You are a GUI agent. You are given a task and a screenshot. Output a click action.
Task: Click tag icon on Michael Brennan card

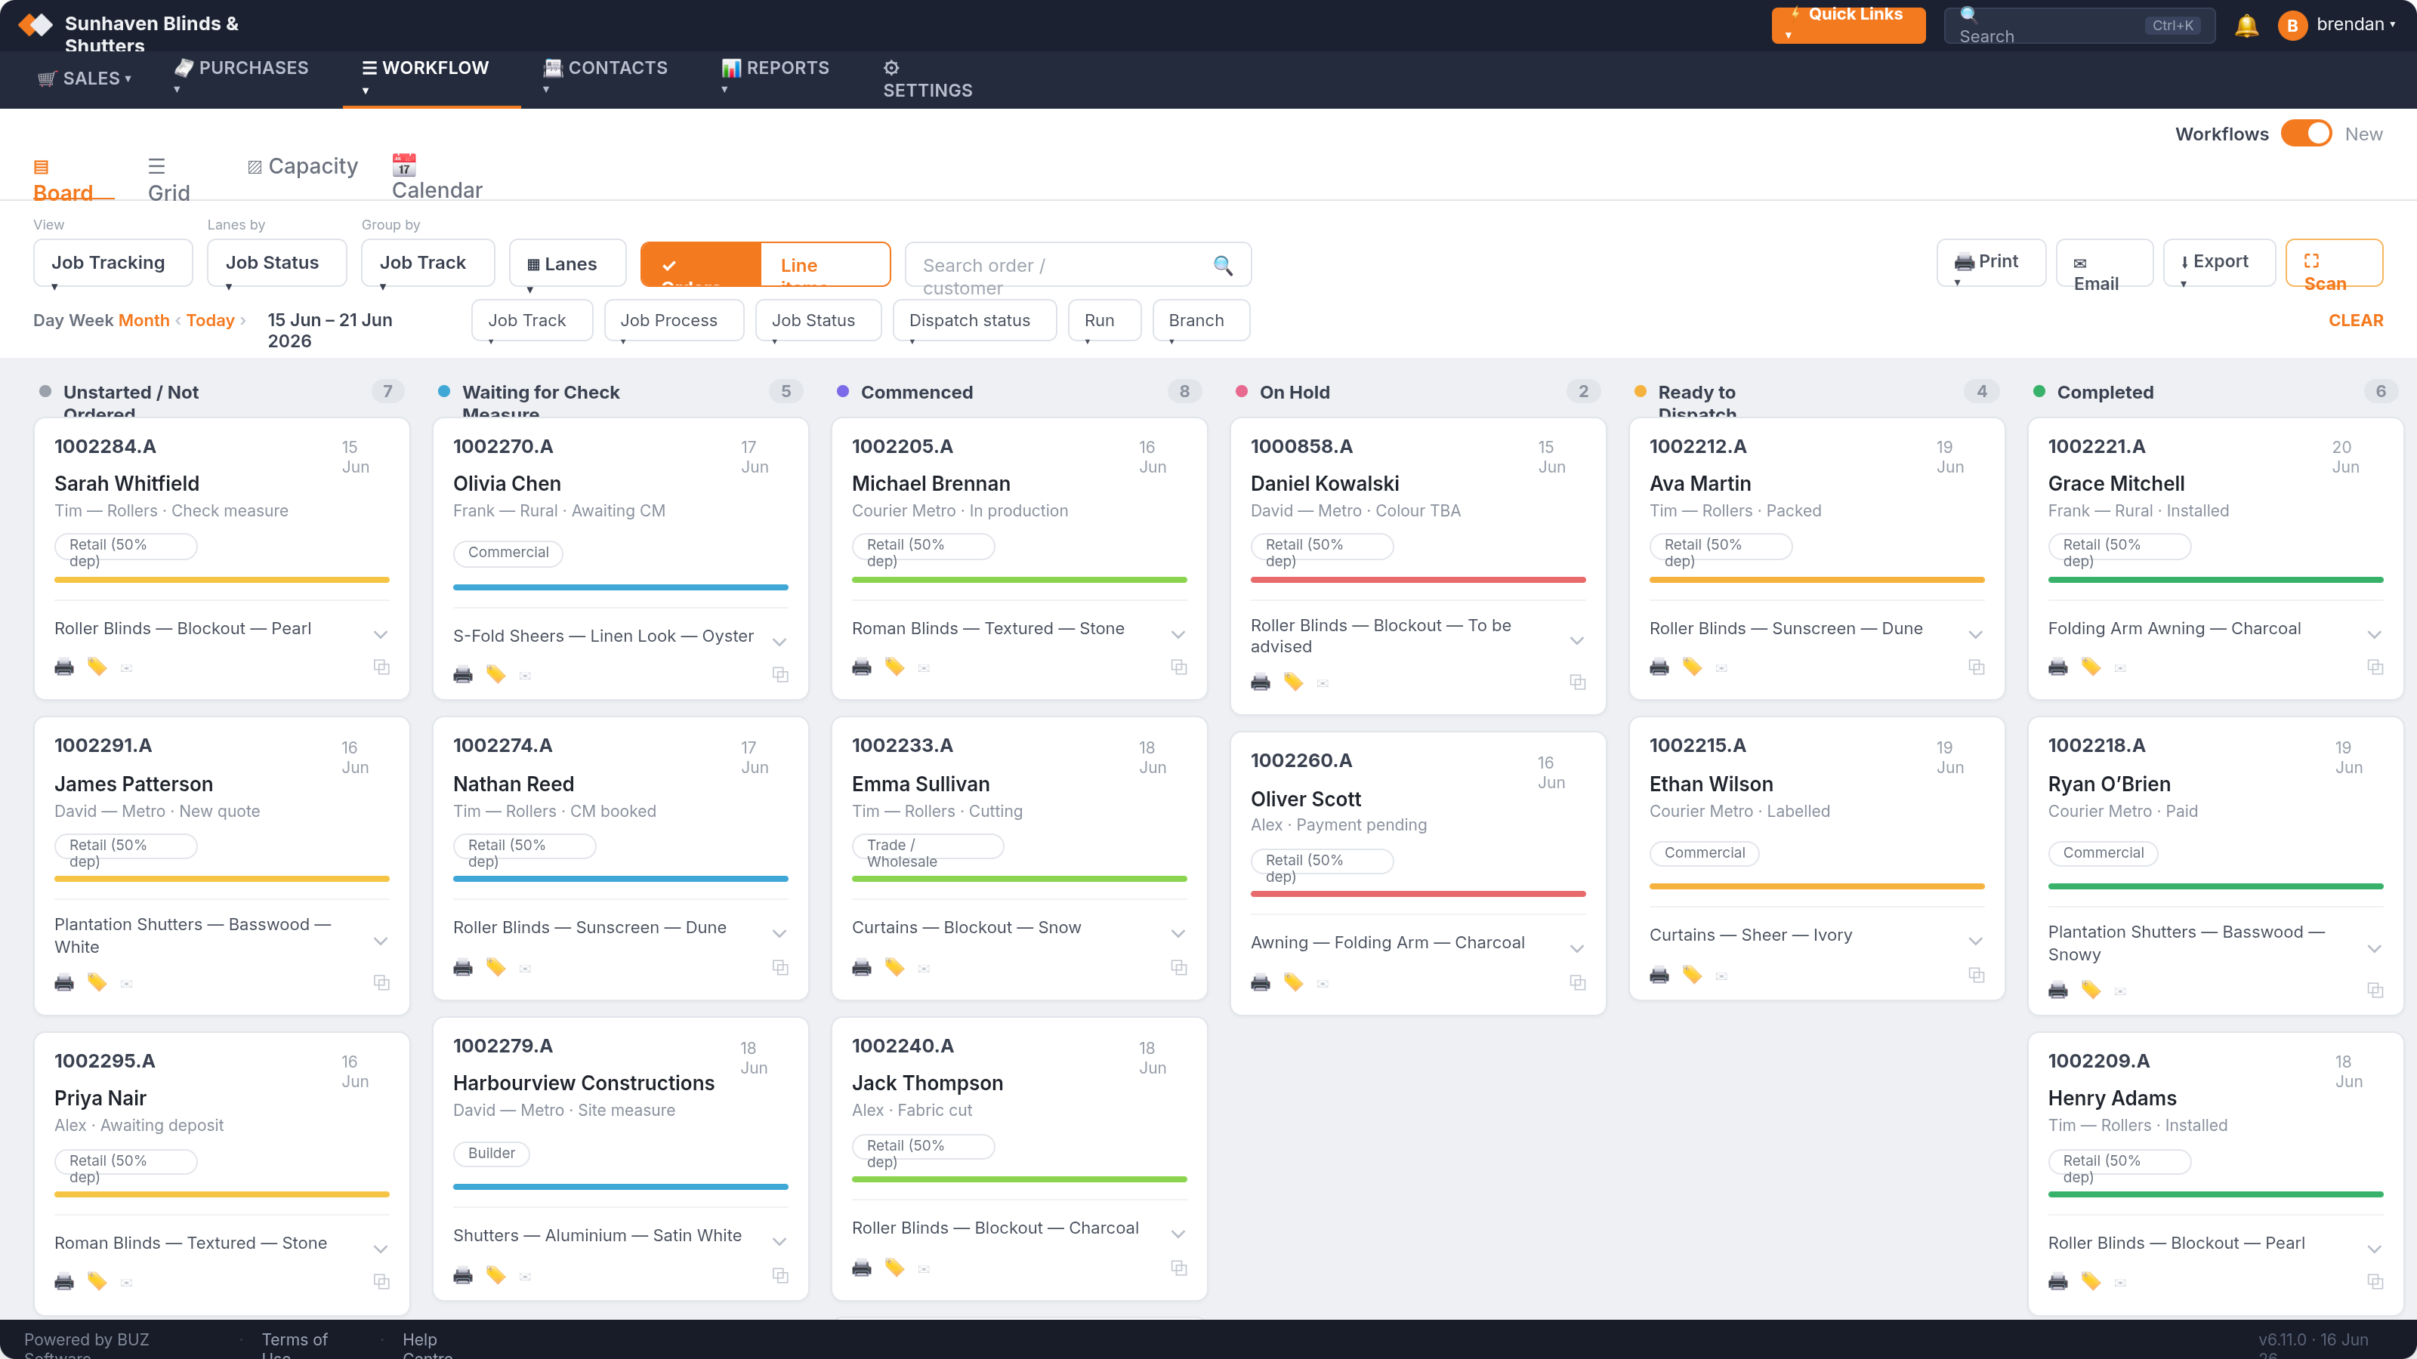pos(894,667)
